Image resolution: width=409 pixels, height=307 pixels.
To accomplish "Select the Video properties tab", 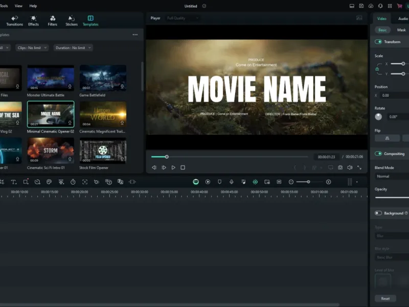I will (x=381, y=18).
